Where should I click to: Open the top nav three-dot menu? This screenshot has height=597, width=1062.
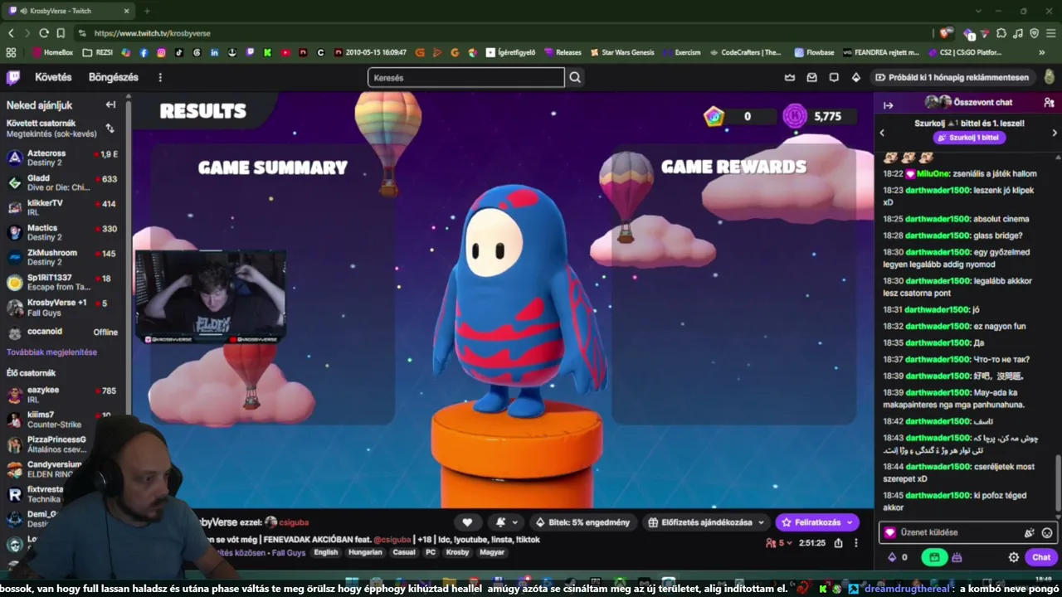click(160, 77)
